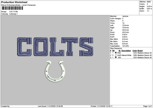The height and width of the screenshot is (108, 153).
Task: Click the Height value 3.43 in
Action: click(x=149, y=6)
